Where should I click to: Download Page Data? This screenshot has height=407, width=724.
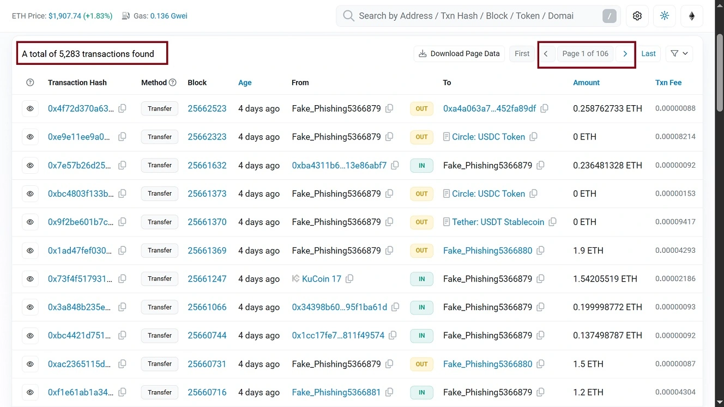(459, 53)
